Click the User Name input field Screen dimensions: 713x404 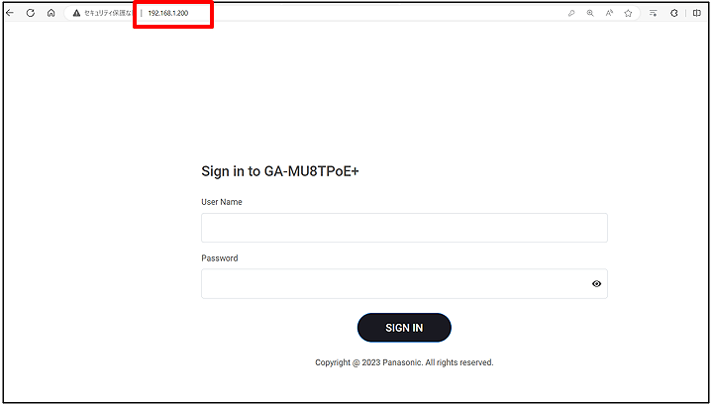[x=404, y=228]
